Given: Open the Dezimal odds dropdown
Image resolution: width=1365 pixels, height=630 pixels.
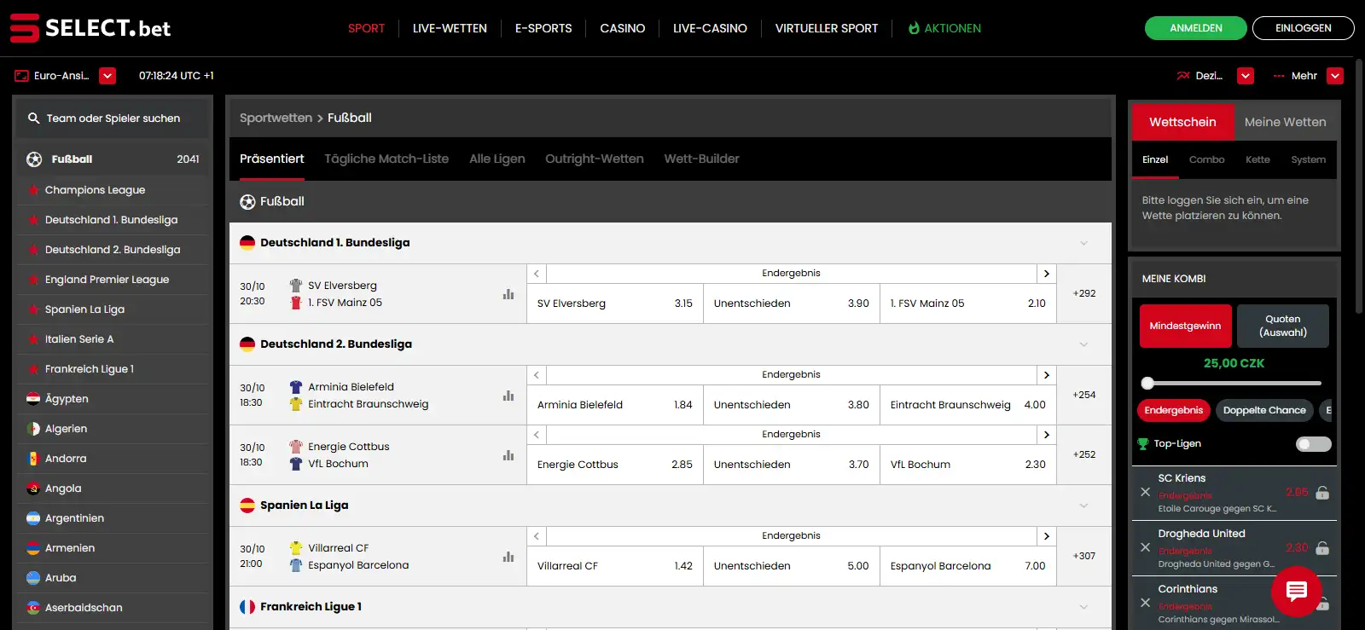Looking at the screenshot, I should tap(1246, 76).
